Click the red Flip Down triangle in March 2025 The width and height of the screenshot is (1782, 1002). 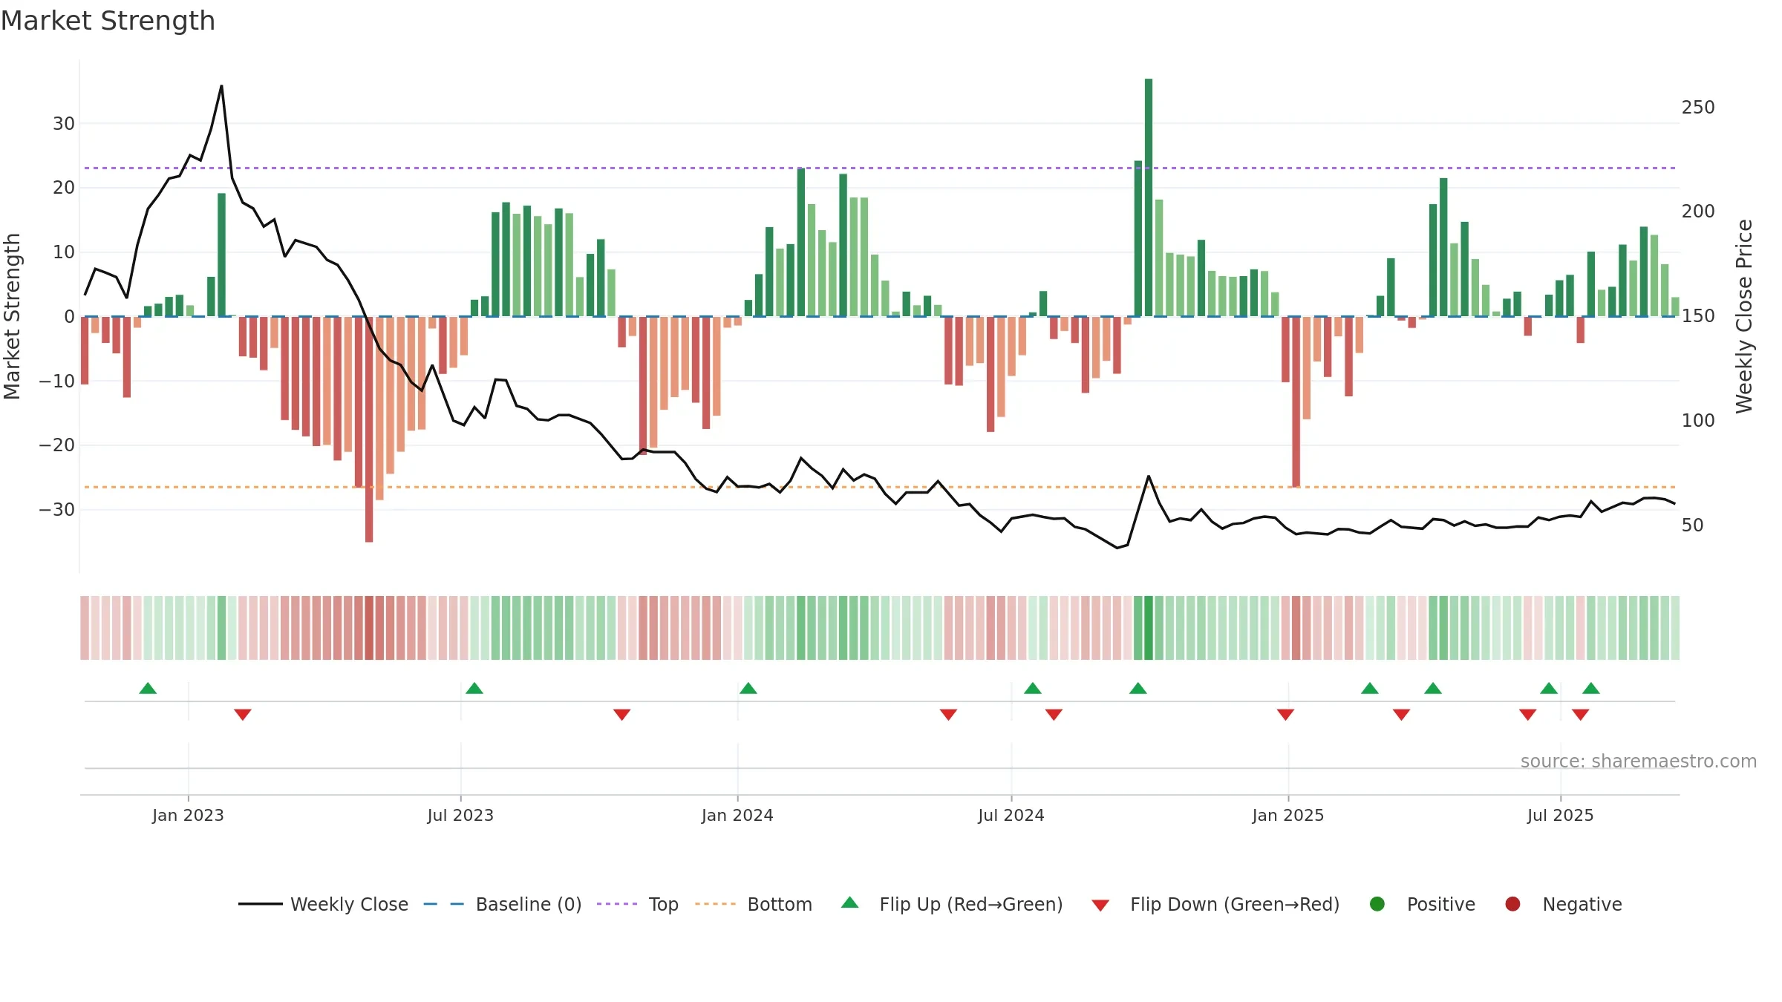1402,714
